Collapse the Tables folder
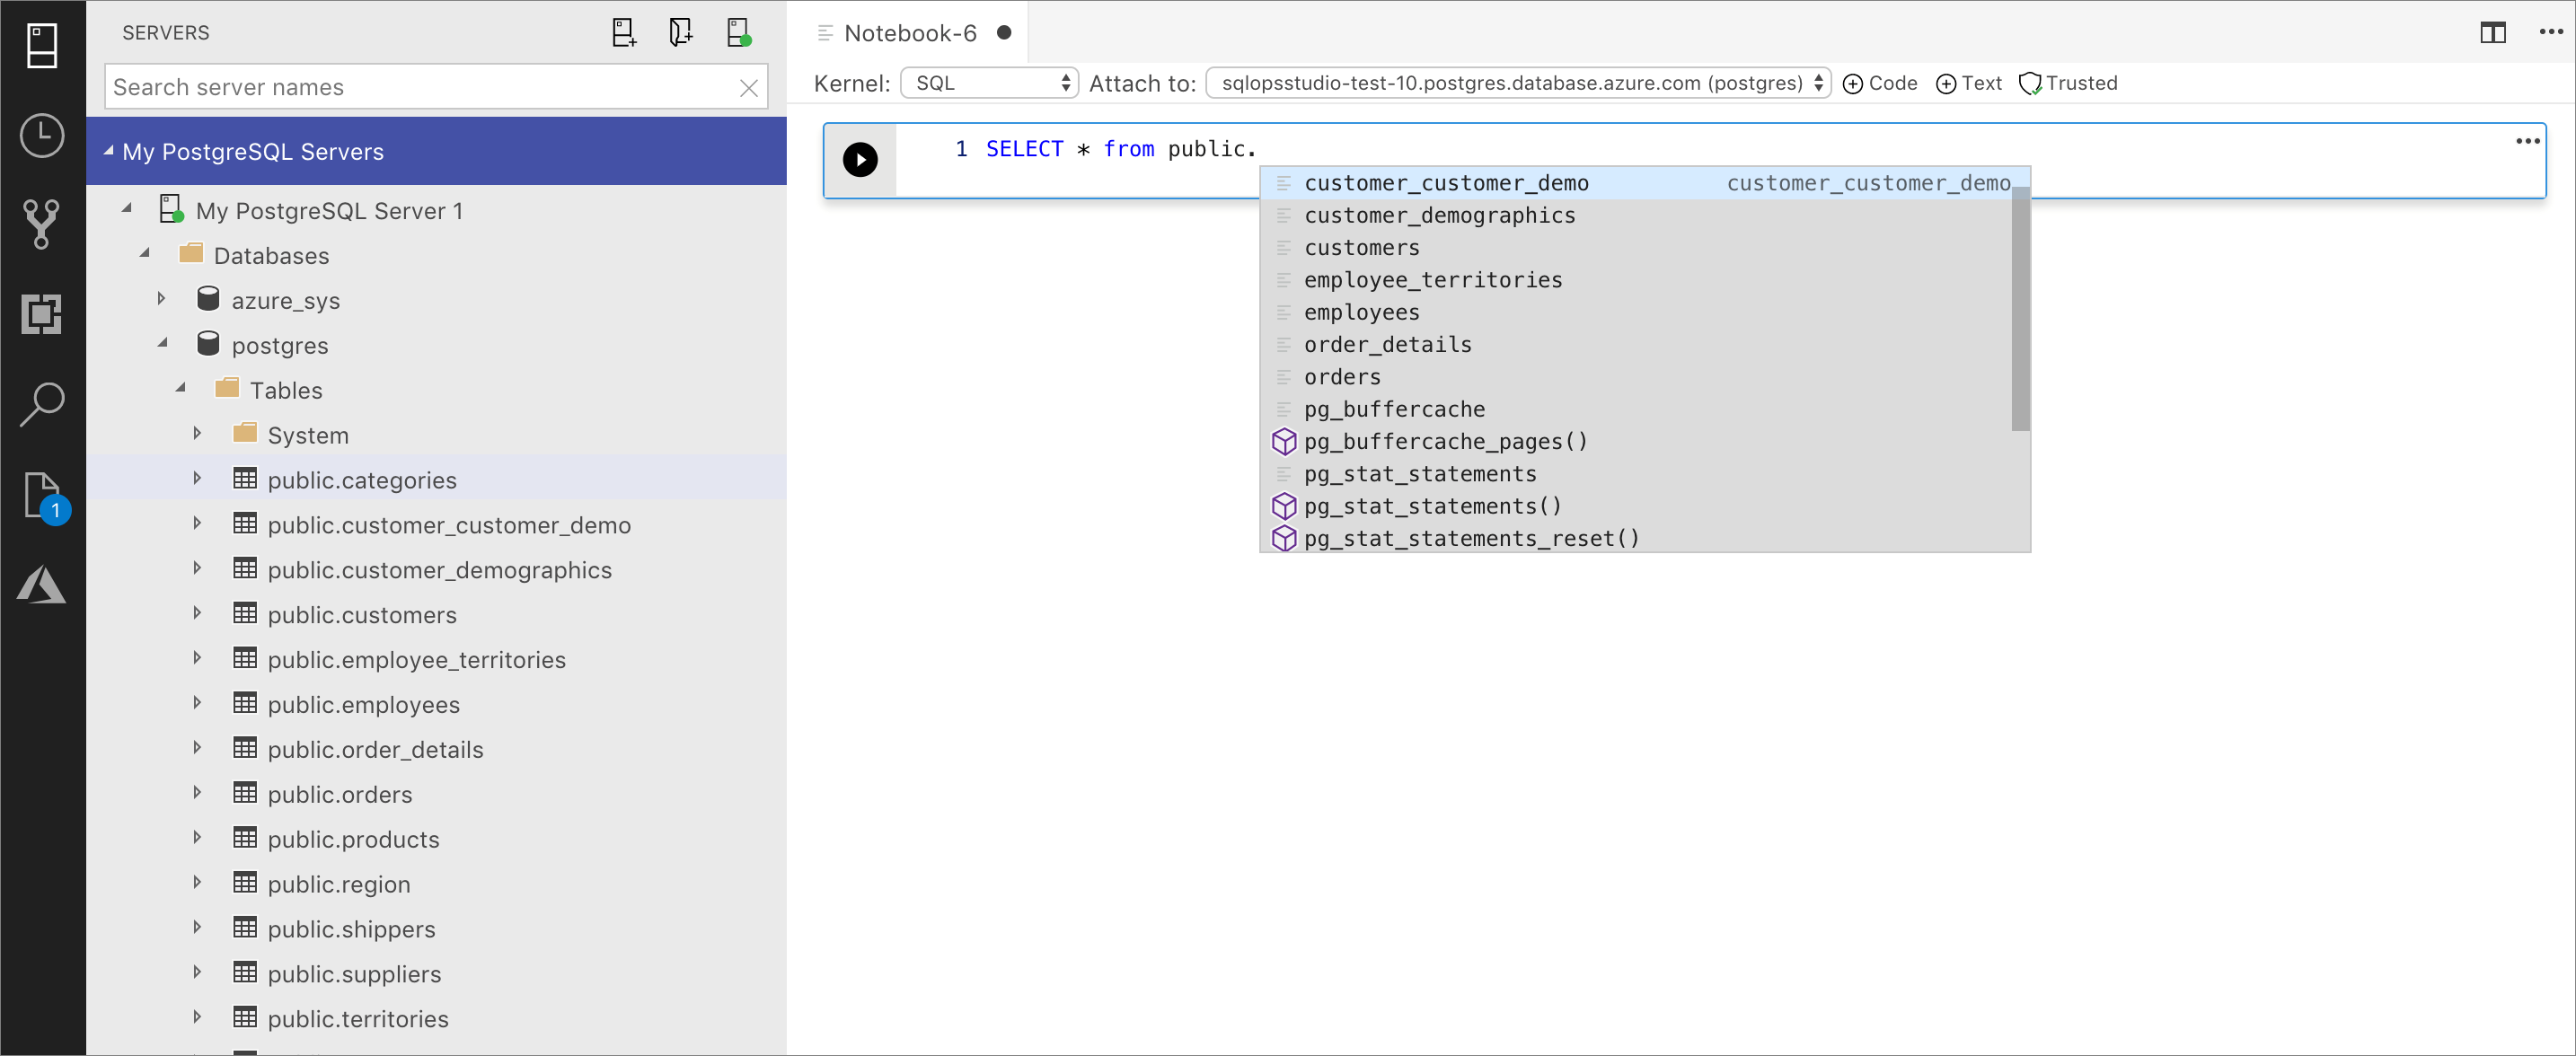 181,389
